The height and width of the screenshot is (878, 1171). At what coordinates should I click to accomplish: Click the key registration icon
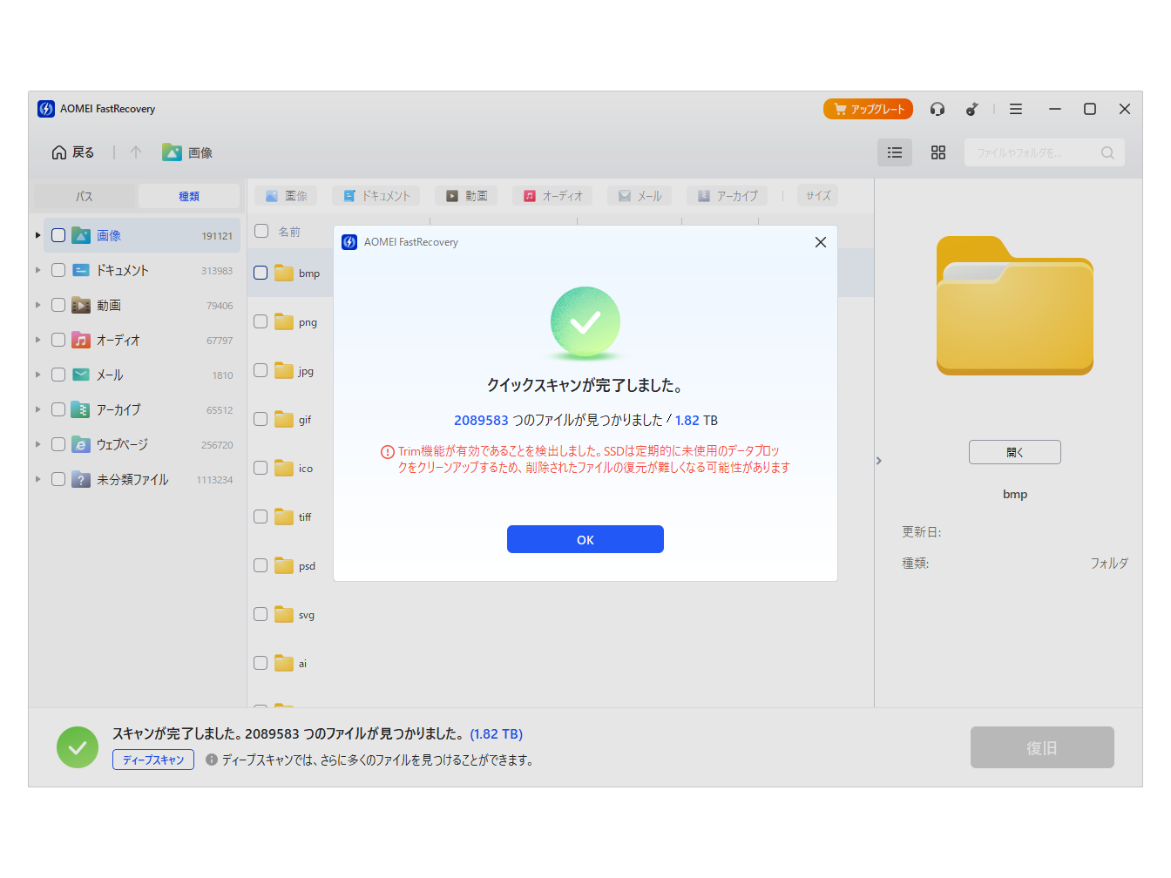pyautogui.click(x=972, y=109)
